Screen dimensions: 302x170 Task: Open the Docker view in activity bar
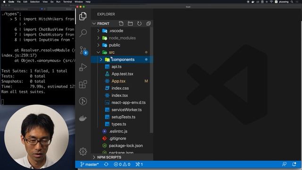pyautogui.click(x=83, y=118)
